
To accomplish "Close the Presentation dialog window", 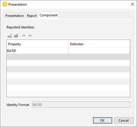I will 133,4.
